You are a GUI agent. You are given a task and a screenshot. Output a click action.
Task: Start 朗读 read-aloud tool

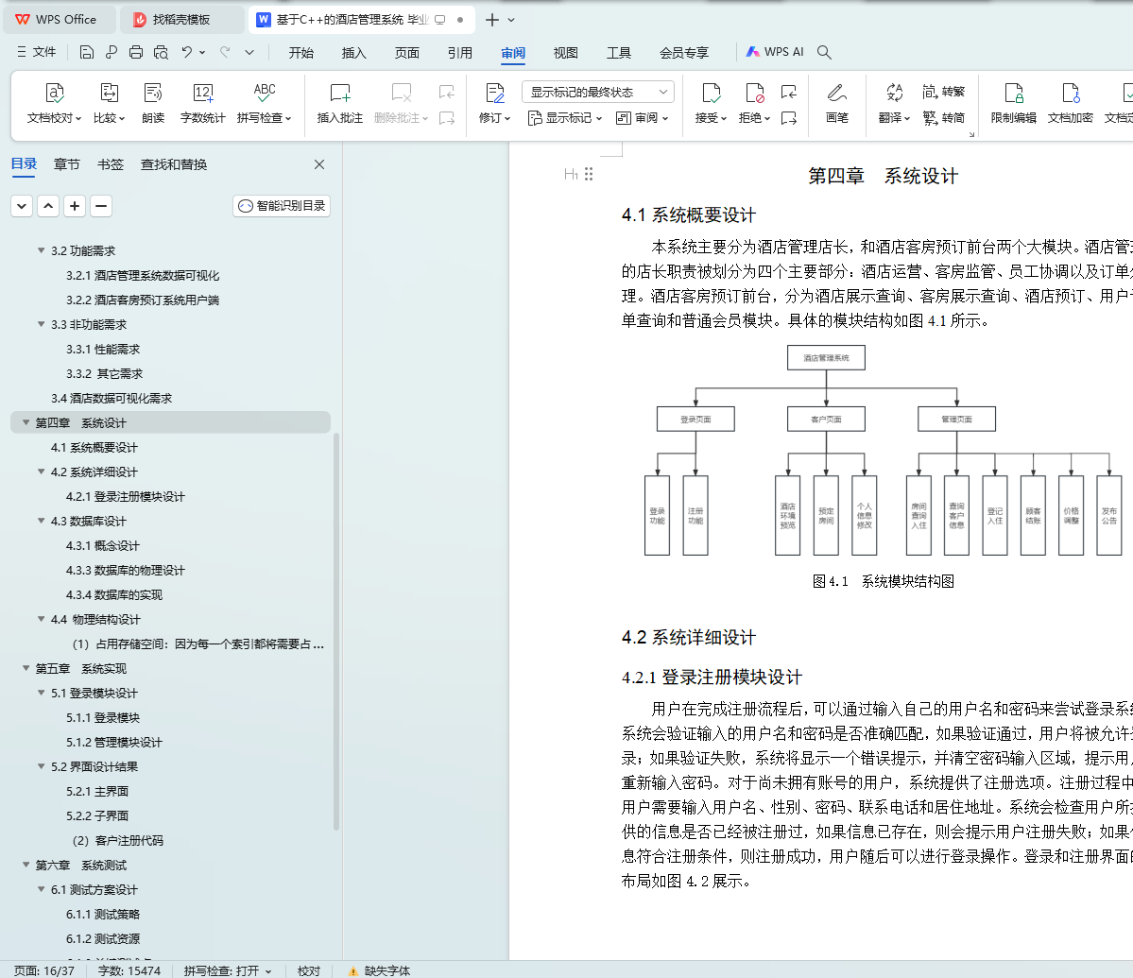pos(153,103)
